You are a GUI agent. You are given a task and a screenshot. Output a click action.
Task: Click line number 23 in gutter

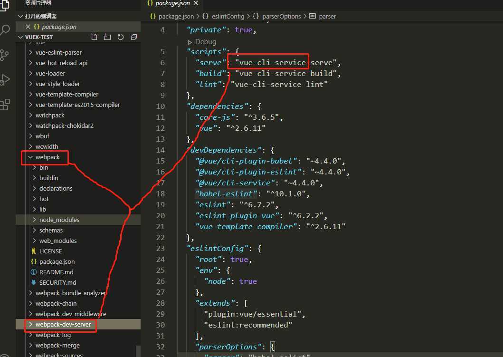(160, 249)
